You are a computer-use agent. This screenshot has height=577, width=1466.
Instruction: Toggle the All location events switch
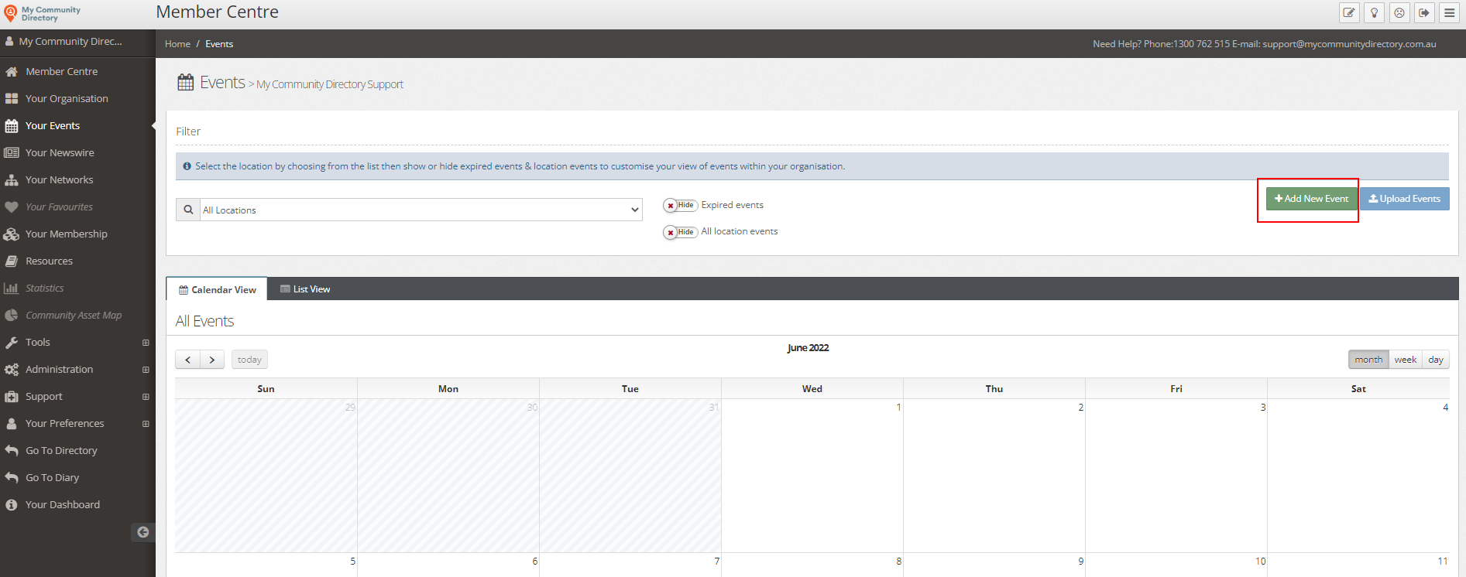680,232
